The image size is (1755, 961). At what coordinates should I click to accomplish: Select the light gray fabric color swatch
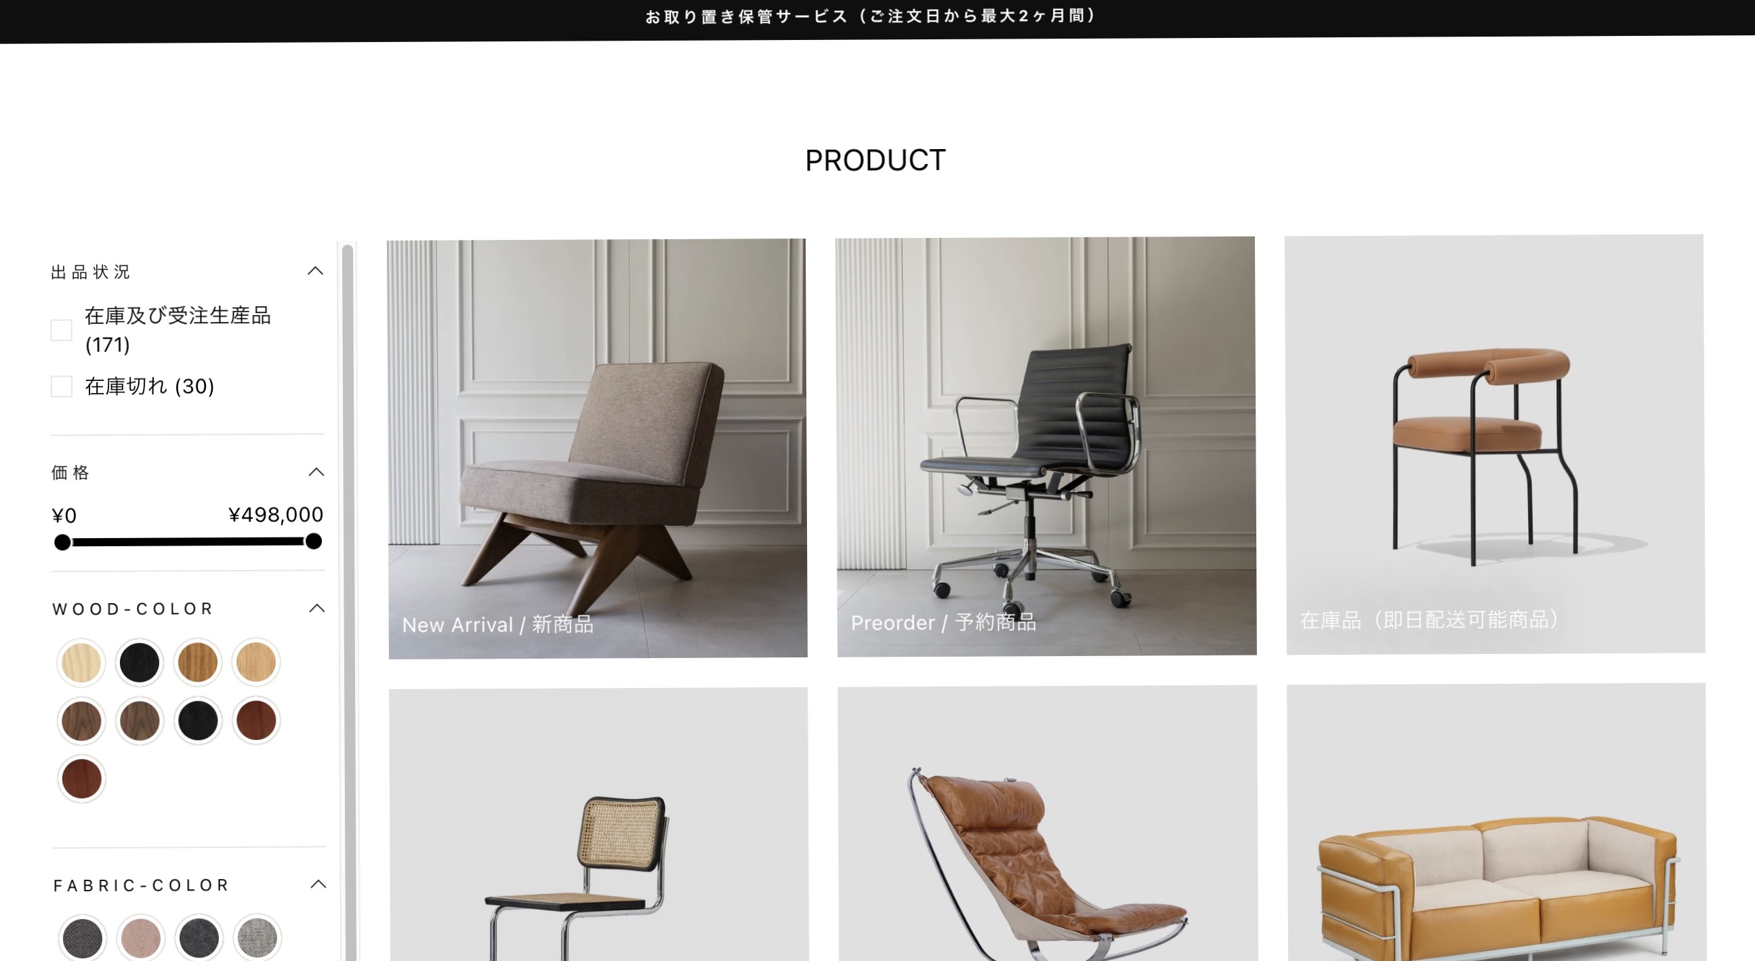click(x=257, y=938)
